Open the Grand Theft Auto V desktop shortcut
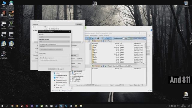Image resolution: width=192 pixels, height=108 pixels. (x=11, y=25)
